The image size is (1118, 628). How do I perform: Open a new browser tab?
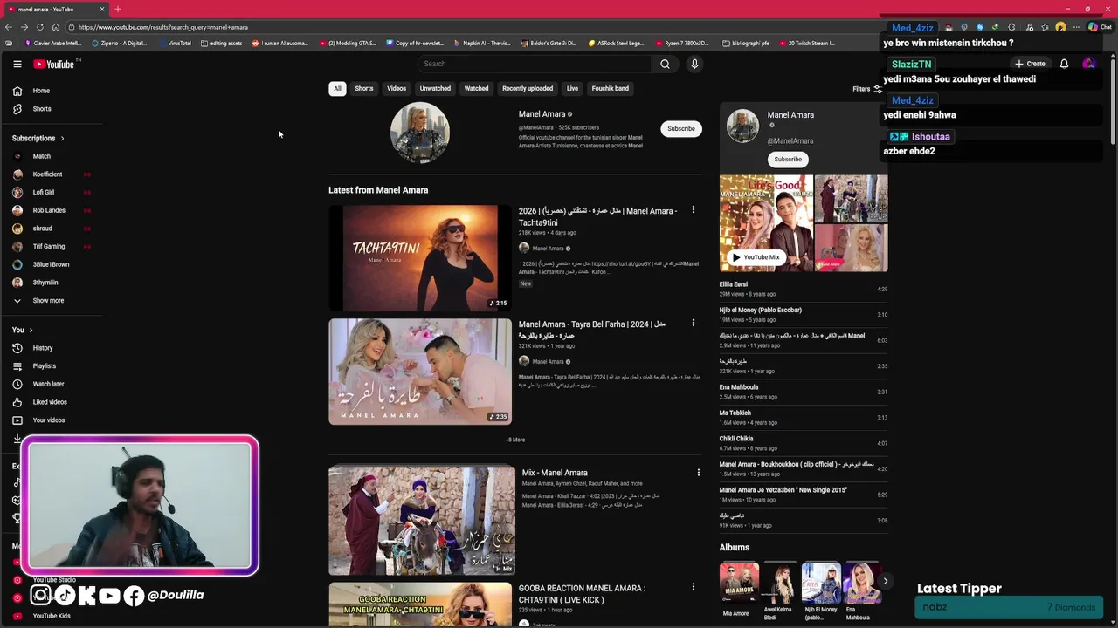click(x=117, y=9)
